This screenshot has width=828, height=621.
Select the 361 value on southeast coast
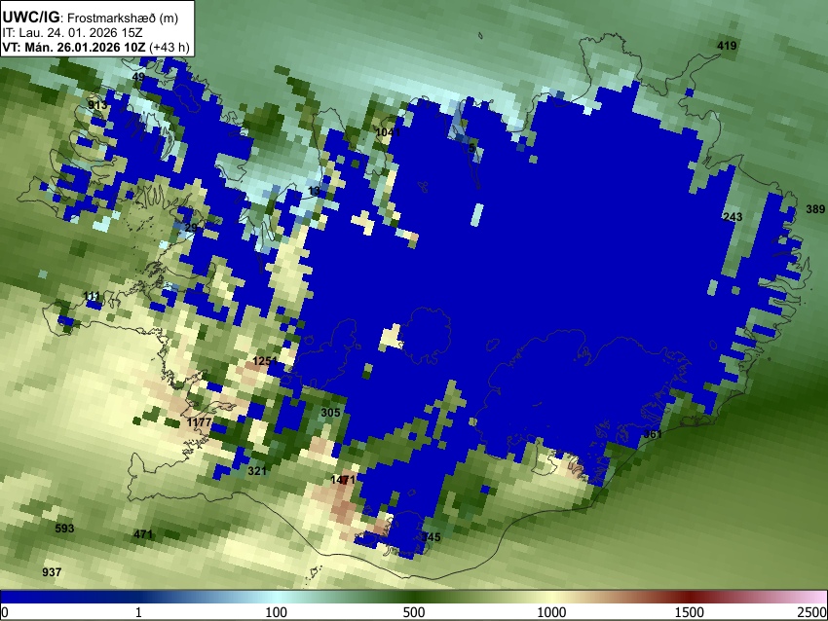(653, 434)
